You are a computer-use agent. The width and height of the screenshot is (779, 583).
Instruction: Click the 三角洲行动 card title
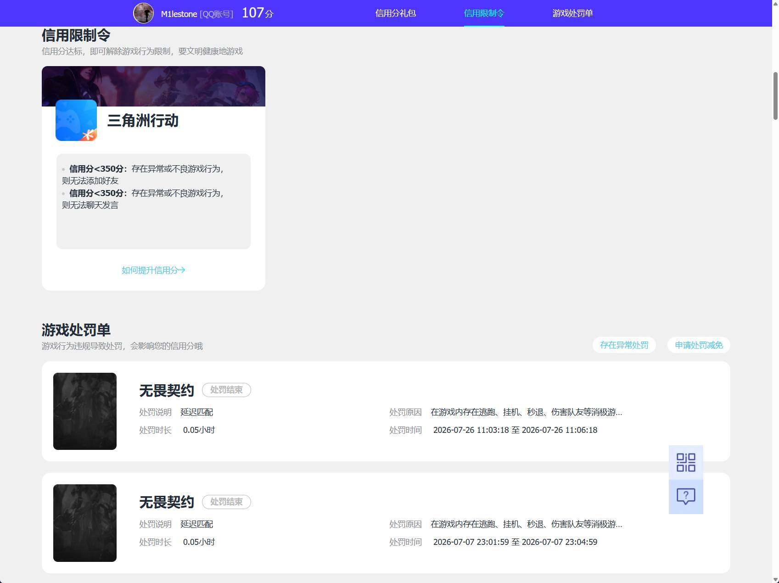(x=143, y=121)
